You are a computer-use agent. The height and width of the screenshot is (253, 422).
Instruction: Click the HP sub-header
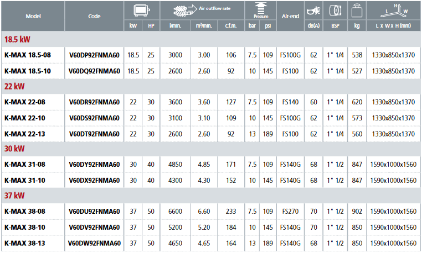(151, 26)
